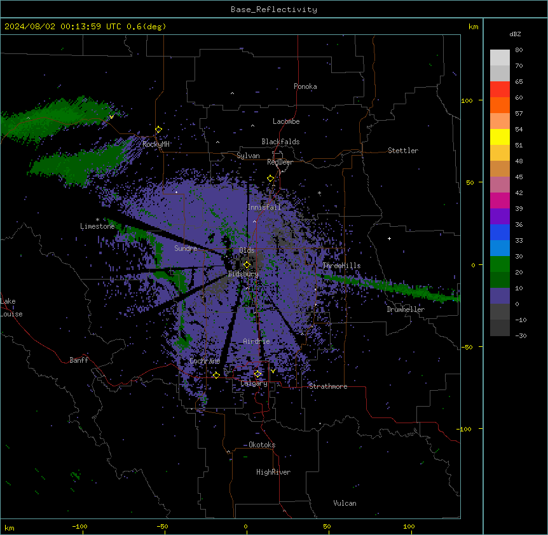Click the Blackfalds city label
548x535 pixels.
(x=280, y=142)
